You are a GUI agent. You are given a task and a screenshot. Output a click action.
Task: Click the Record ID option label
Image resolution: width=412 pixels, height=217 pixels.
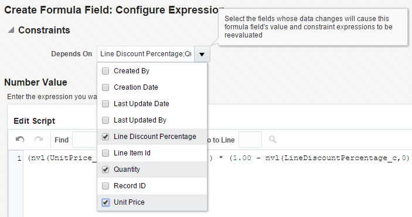pyautogui.click(x=130, y=186)
